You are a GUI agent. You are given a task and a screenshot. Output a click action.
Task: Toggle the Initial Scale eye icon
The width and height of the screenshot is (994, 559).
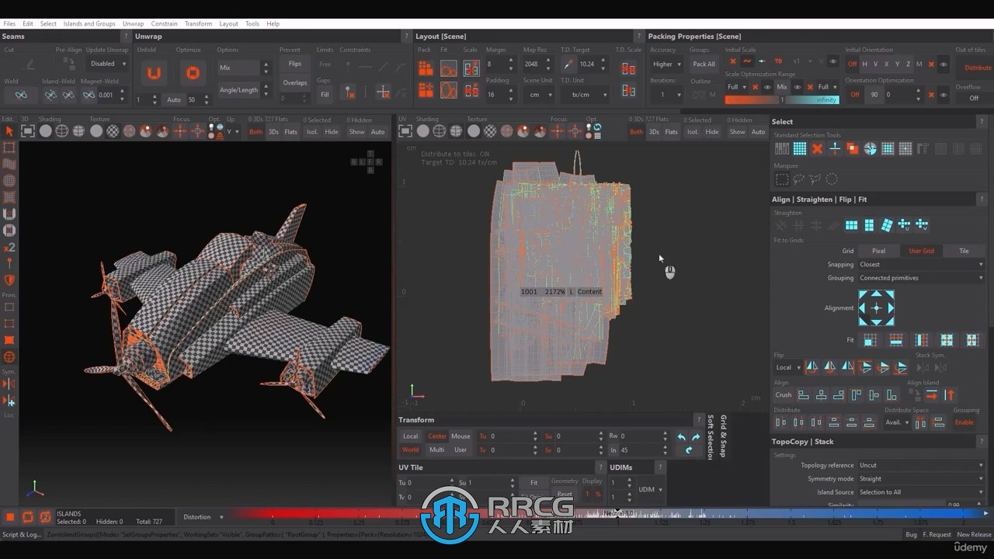tap(833, 61)
